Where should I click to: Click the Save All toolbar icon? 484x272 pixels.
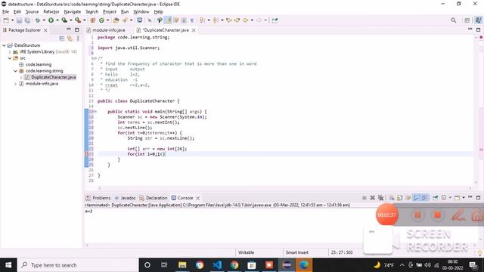(27, 20)
